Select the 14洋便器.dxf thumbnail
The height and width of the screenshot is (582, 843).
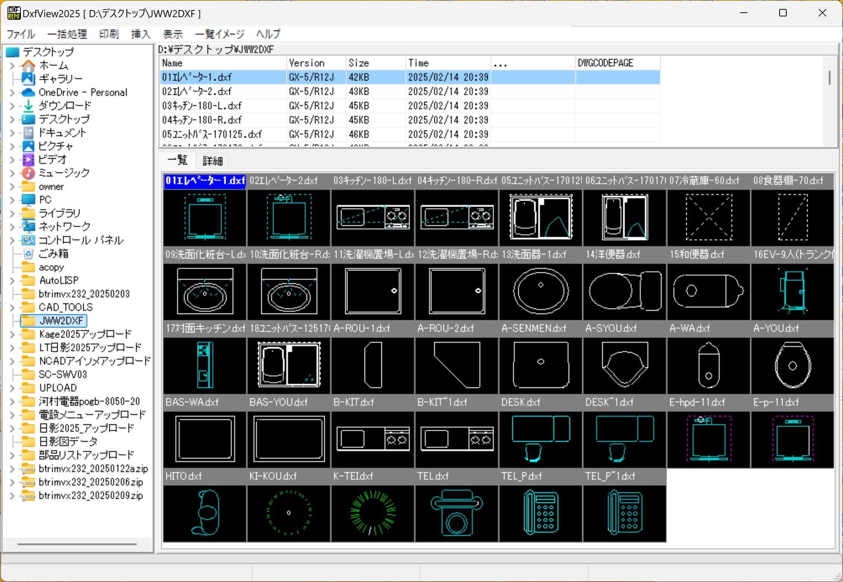point(624,292)
